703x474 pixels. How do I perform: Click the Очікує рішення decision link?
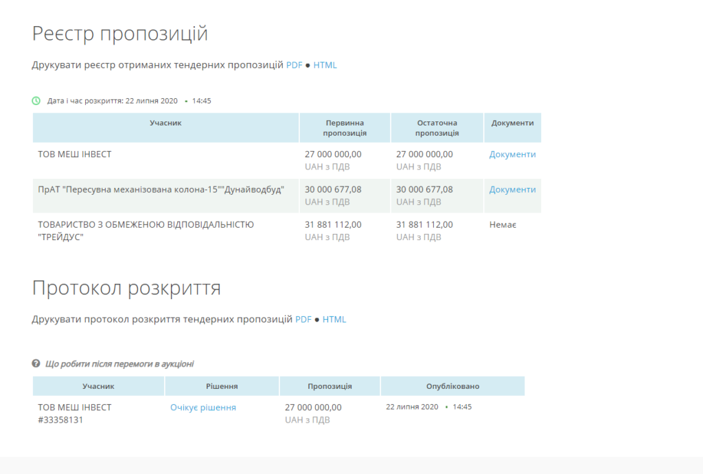tap(203, 407)
